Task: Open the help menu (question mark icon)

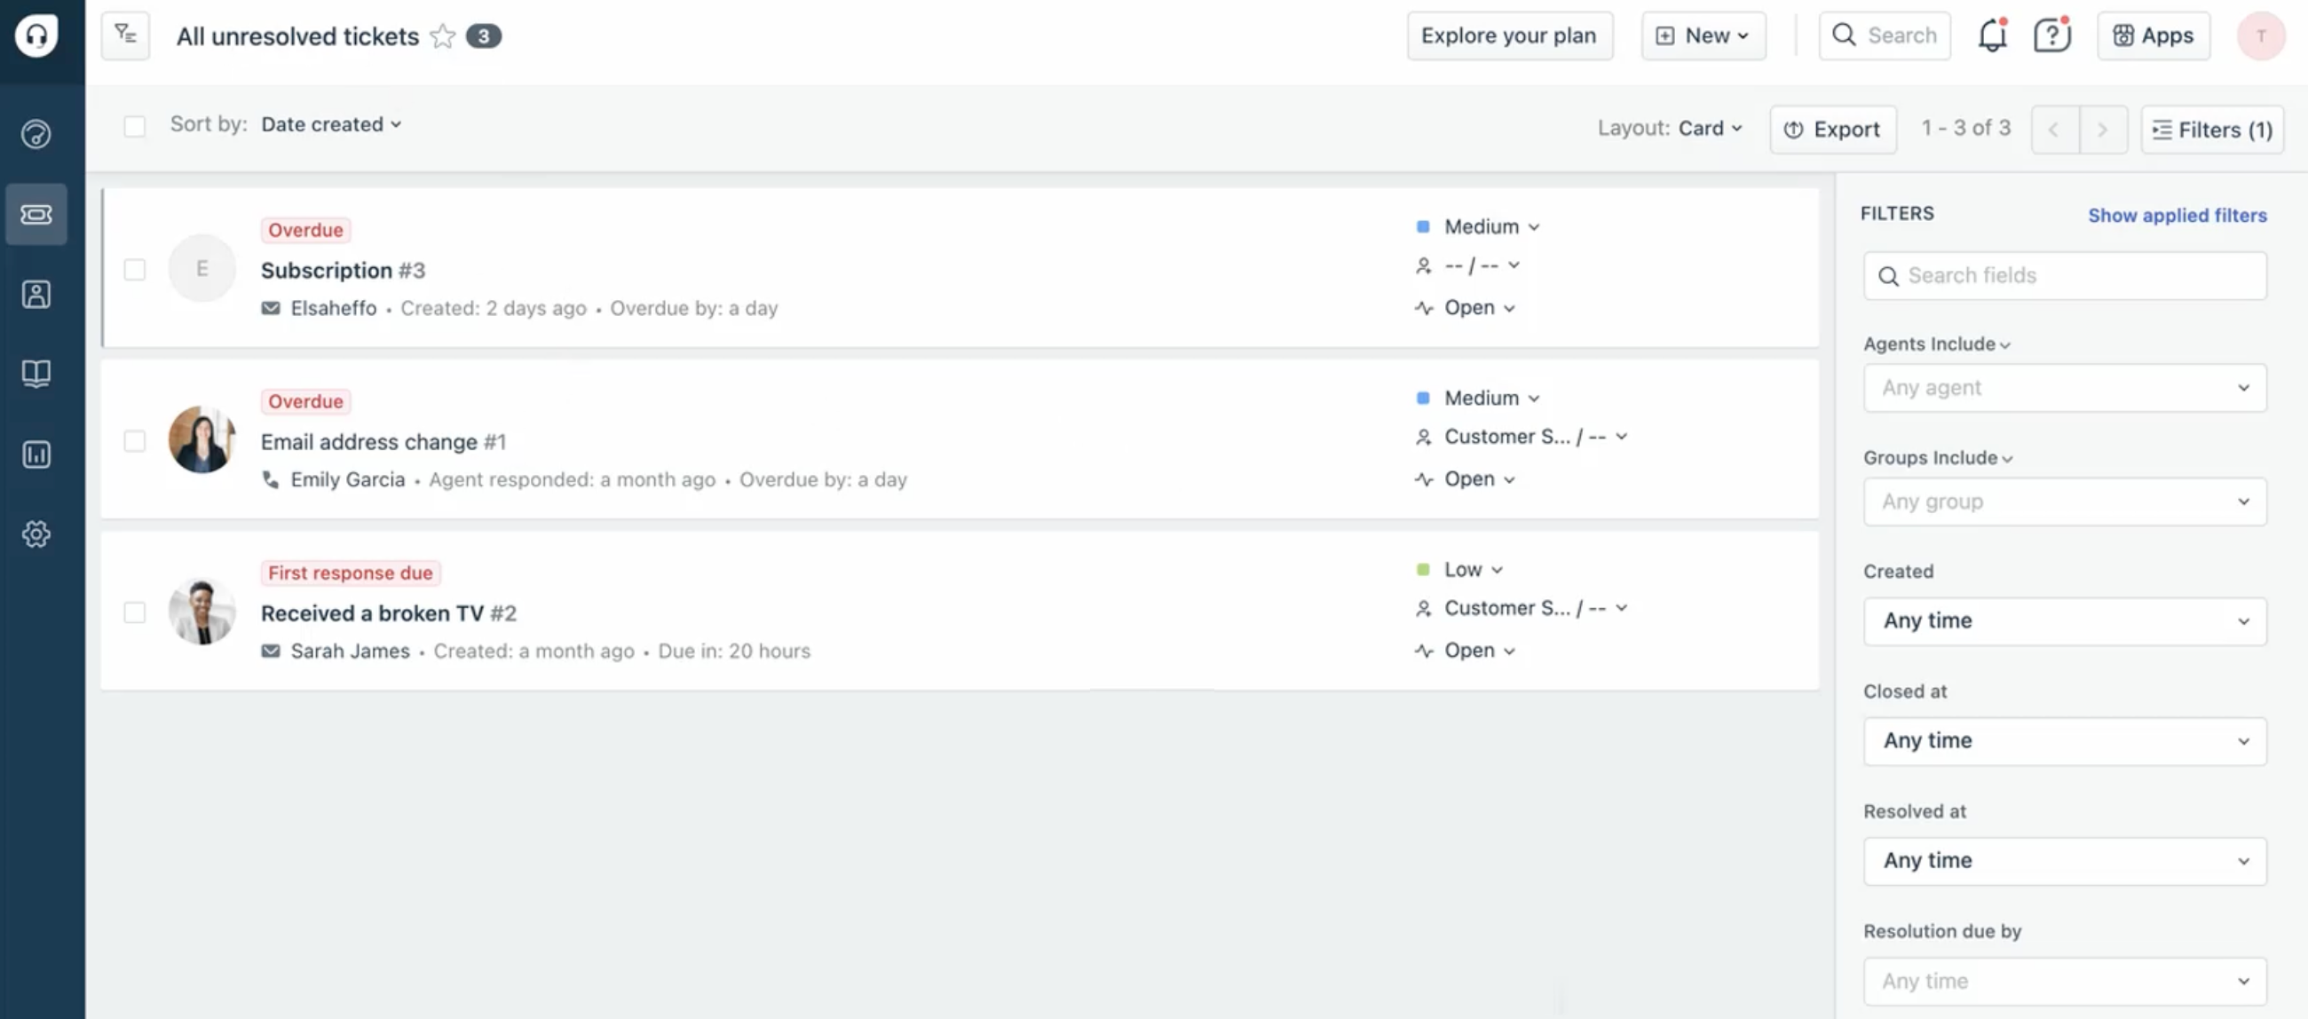Action: (x=2051, y=36)
